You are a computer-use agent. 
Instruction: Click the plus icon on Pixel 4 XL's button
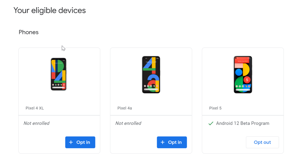pos(71,142)
